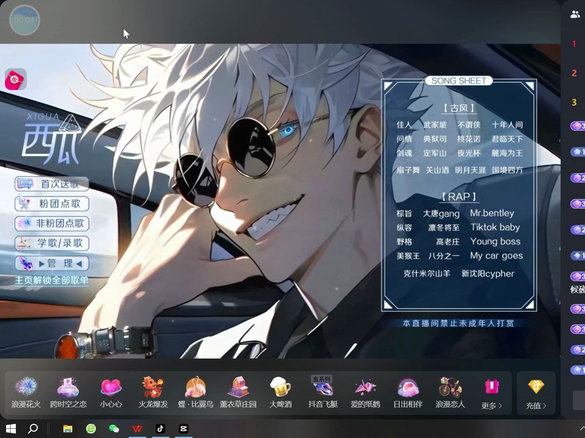585x438 pixels.
Task: Select rank 2 in the audience list
Action: click(574, 73)
